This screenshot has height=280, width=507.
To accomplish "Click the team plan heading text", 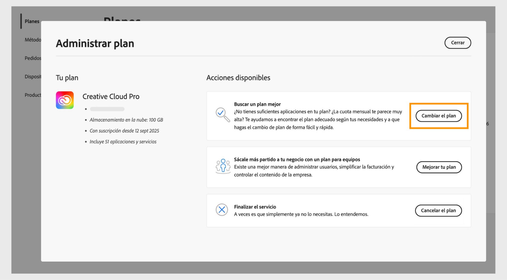I will click(297, 159).
